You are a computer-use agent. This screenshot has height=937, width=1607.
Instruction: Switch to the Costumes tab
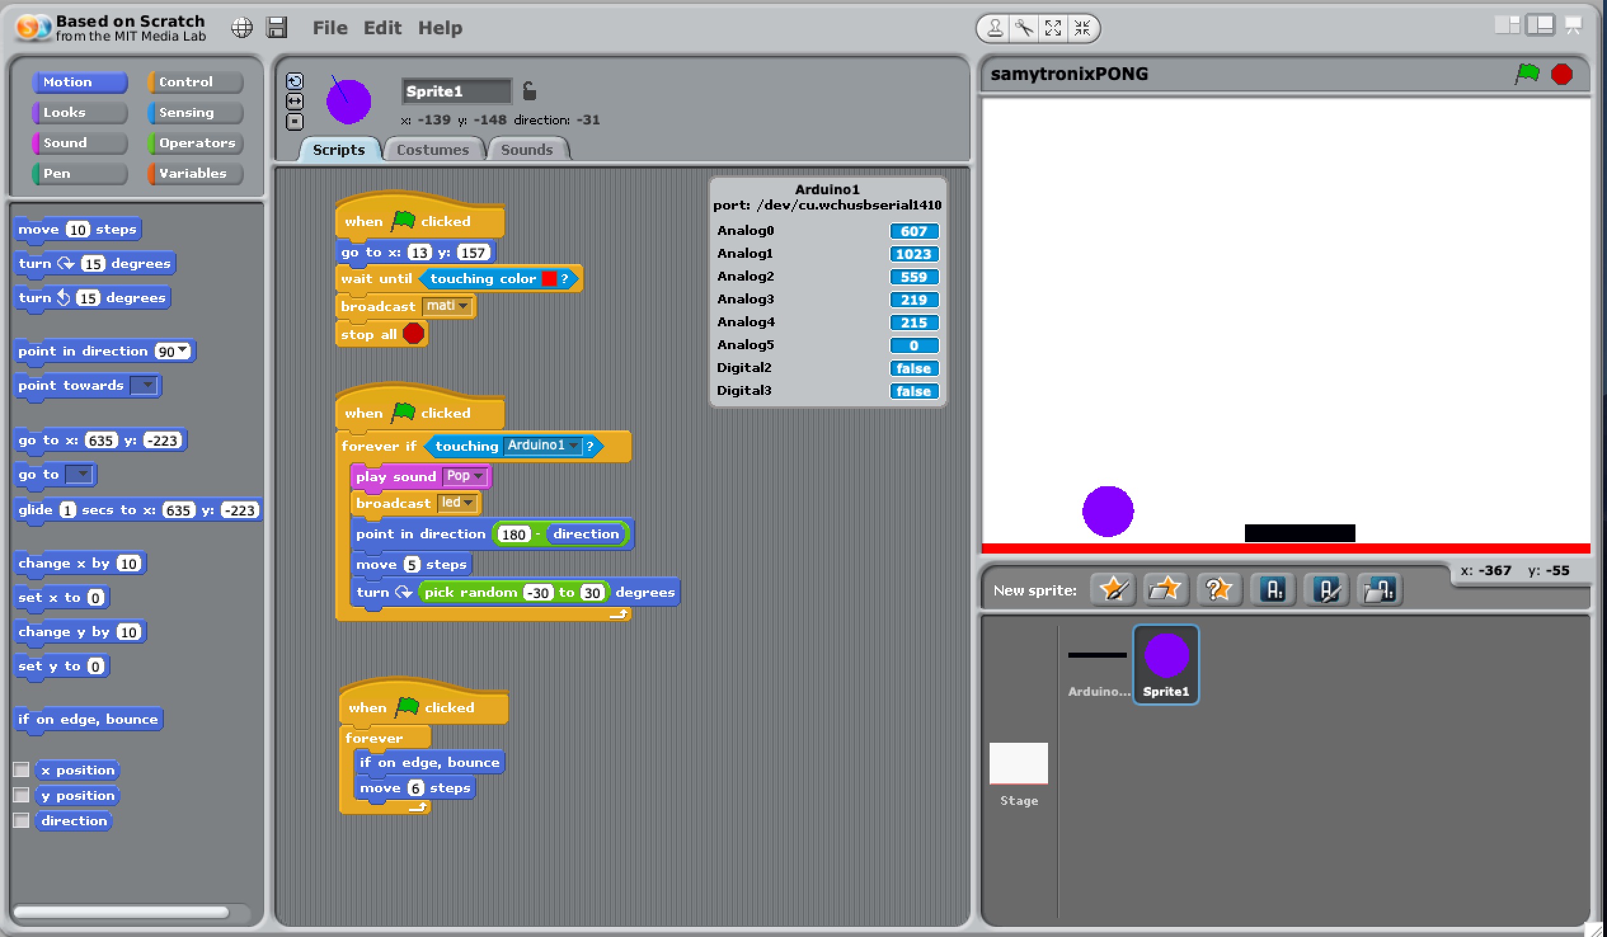pos(433,150)
